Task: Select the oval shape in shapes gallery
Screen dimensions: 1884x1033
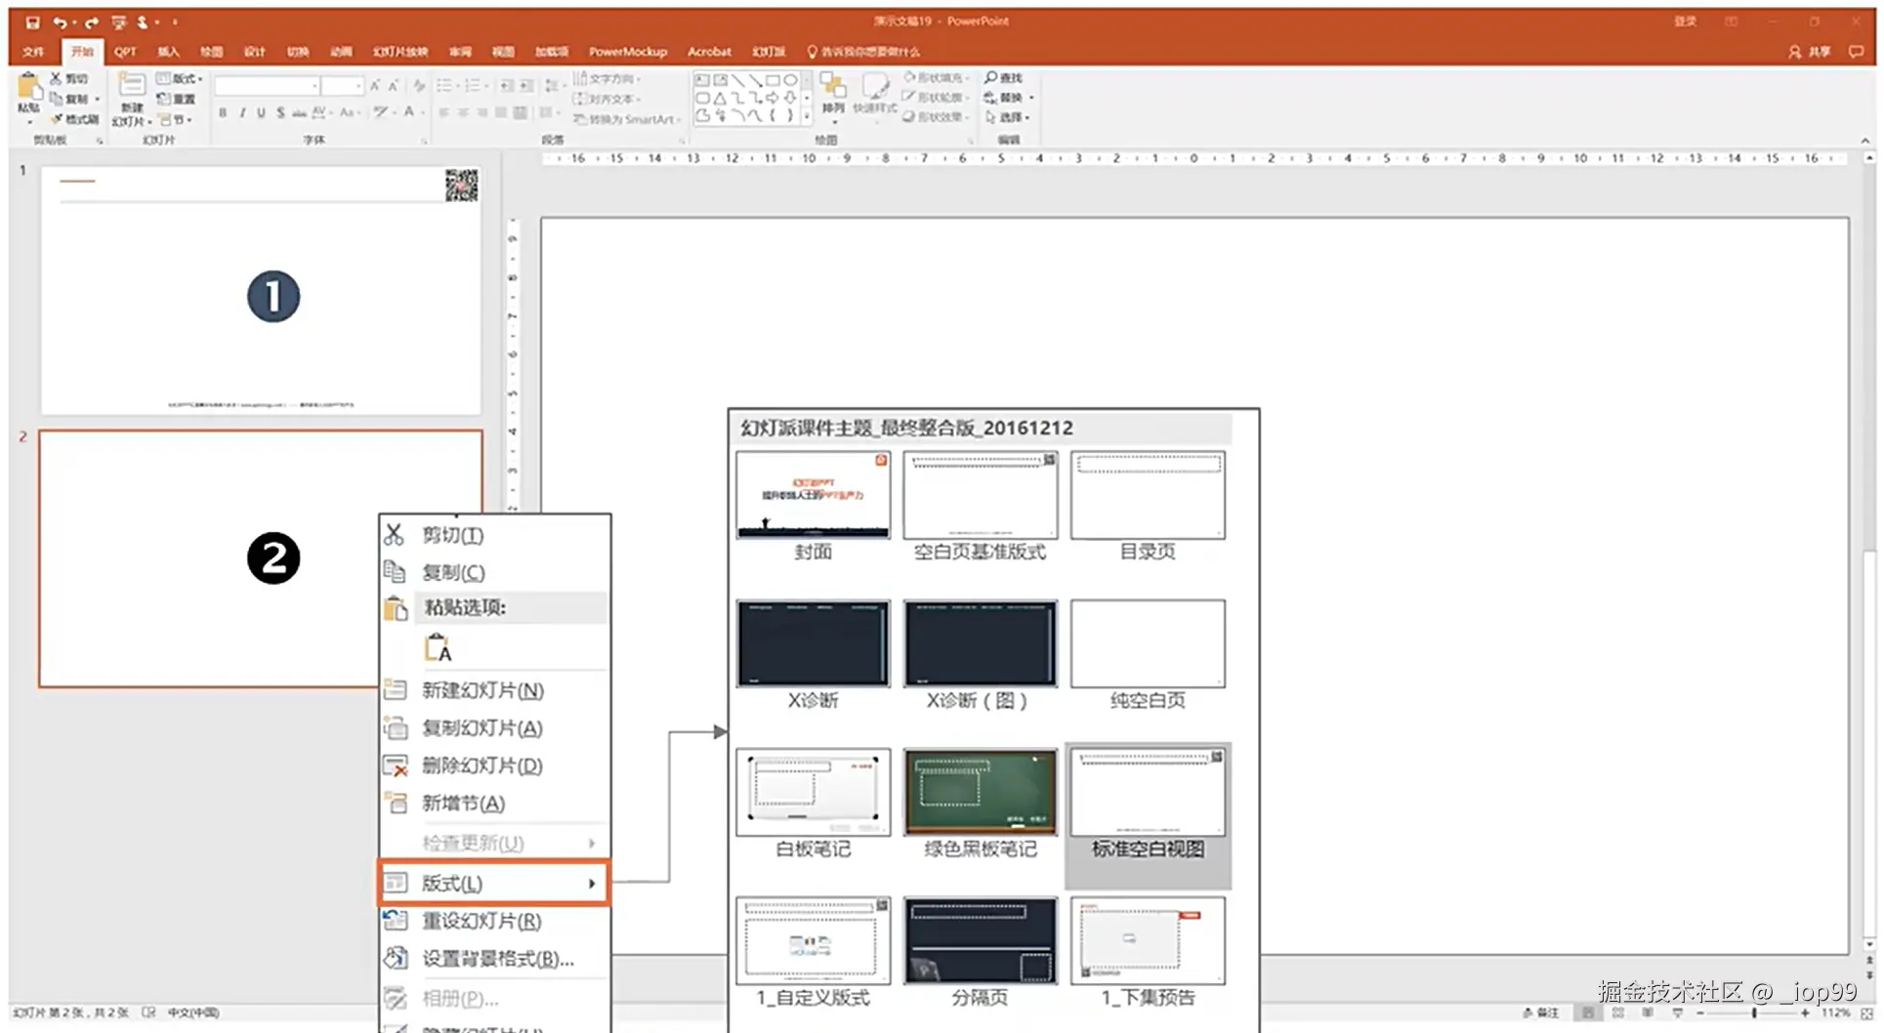Action: click(x=790, y=80)
